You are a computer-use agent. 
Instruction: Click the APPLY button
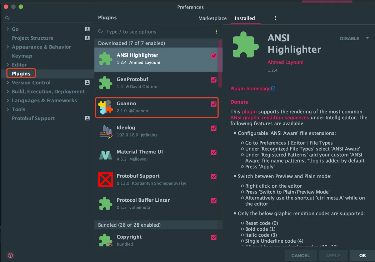tap(333, 255)
